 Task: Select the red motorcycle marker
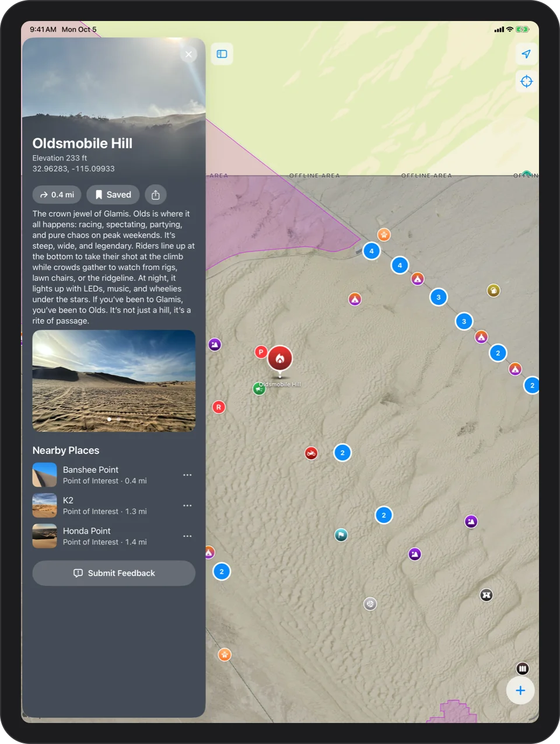(311, 453)
